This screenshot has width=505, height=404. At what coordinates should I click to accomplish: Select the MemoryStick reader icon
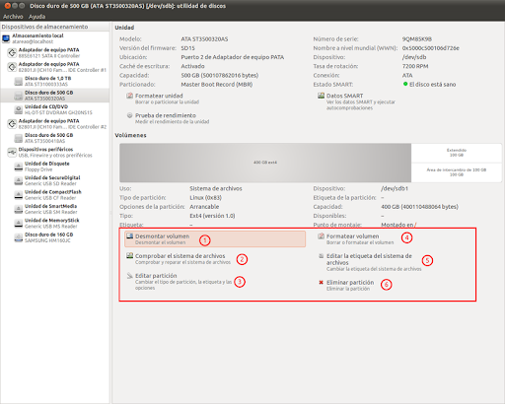coord(19,223)
